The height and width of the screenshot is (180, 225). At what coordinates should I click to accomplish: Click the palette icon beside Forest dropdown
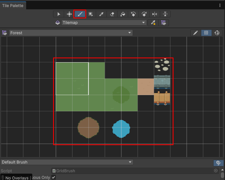pyautogui.click(x=5, y=33)
